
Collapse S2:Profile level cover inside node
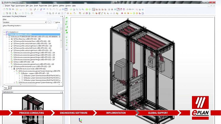(x=12, y=69)
